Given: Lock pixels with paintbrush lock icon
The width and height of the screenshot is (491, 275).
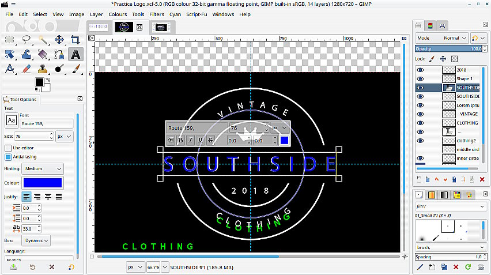Looking at the screenshot, I should pos(432,59).
